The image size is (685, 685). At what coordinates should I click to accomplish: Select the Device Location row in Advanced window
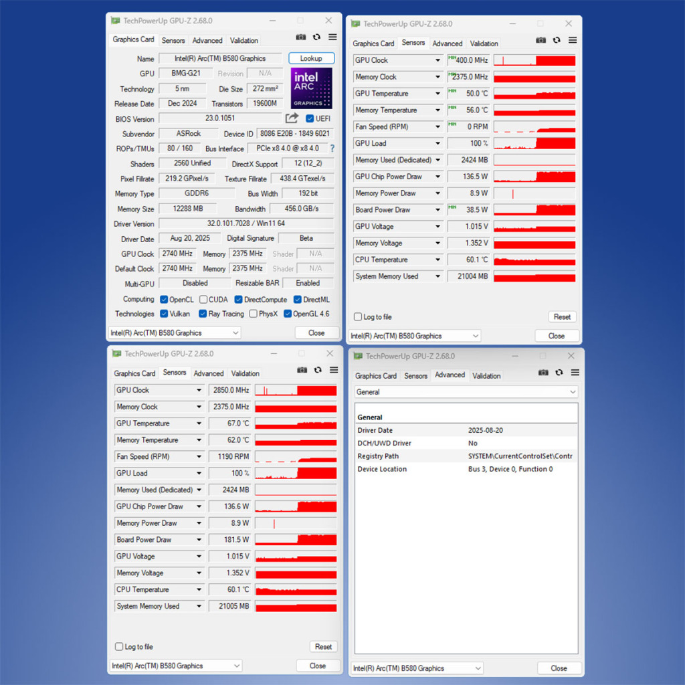pos(466,469)
